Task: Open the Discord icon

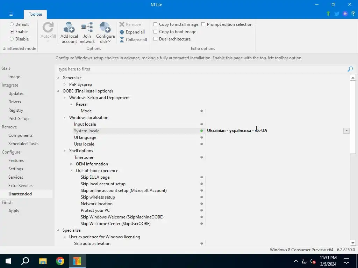Action: (345, 14)
